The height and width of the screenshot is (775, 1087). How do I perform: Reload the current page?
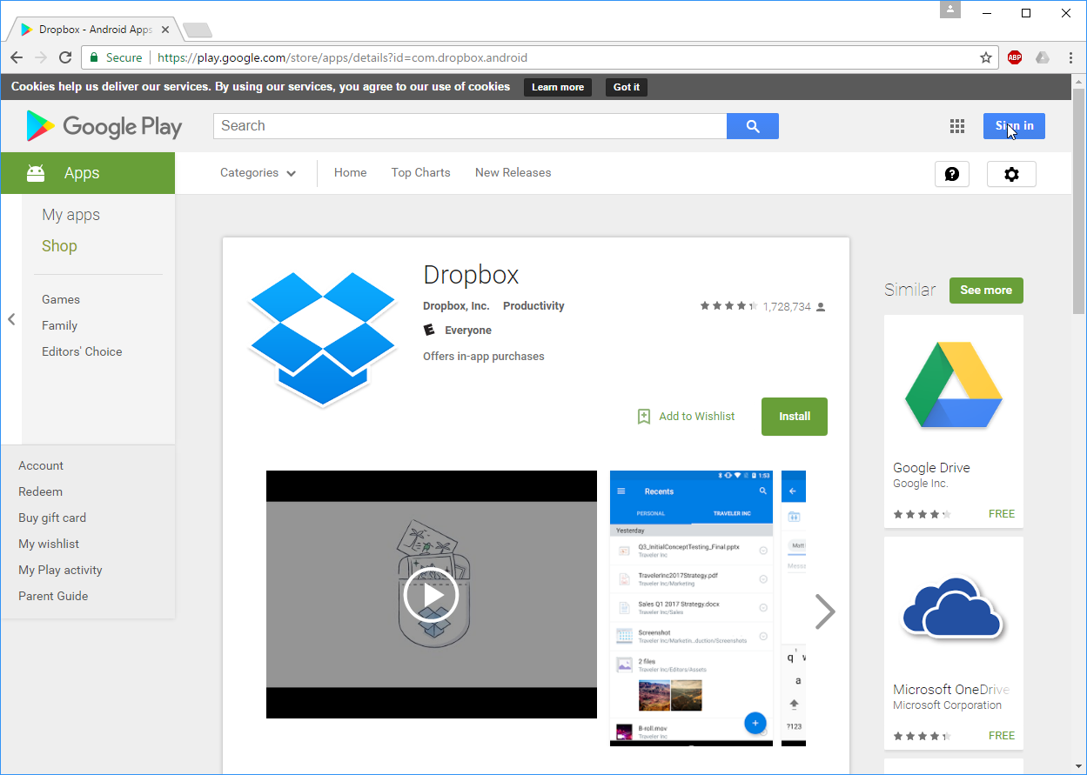65,57
